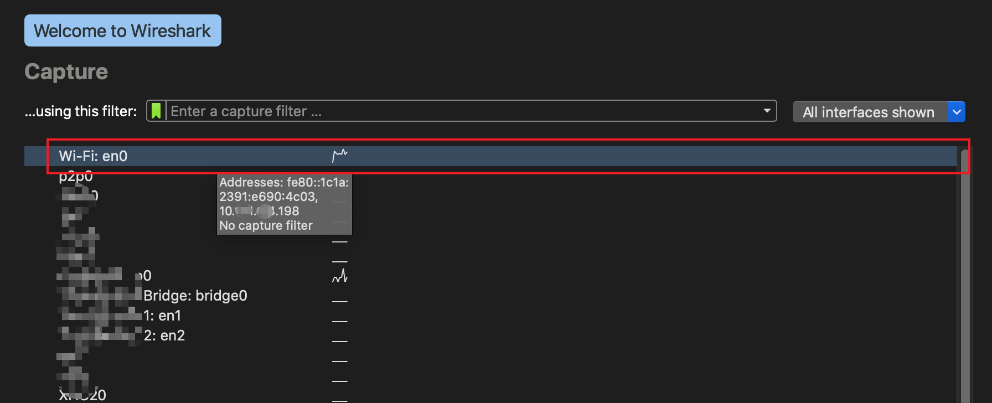
Task: Click the Addresses tooltip popup
Action: pos(284,204)
